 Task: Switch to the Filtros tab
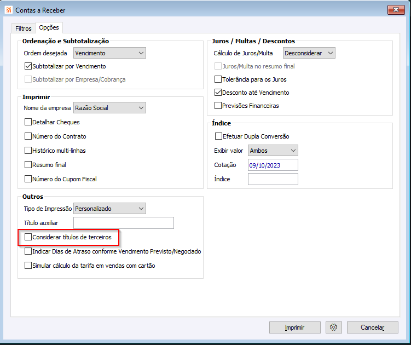24,28
